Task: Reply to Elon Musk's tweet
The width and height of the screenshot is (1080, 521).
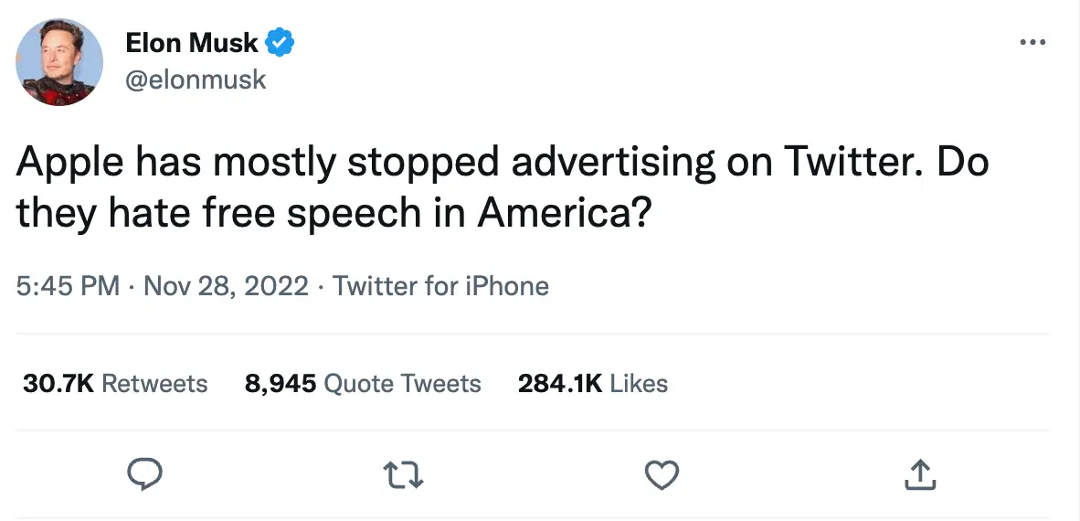Action: (143, 473)
